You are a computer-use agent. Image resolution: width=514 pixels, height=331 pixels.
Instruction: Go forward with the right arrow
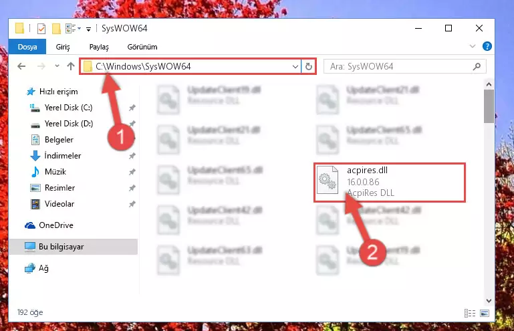coord(41,66)
